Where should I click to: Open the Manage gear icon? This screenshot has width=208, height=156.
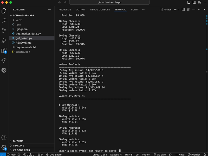click(4, 147)
